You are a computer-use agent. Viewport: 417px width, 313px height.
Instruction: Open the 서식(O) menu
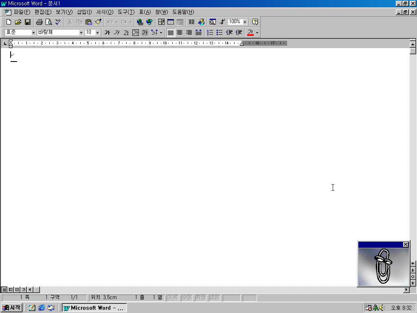(x=105, y=12)
